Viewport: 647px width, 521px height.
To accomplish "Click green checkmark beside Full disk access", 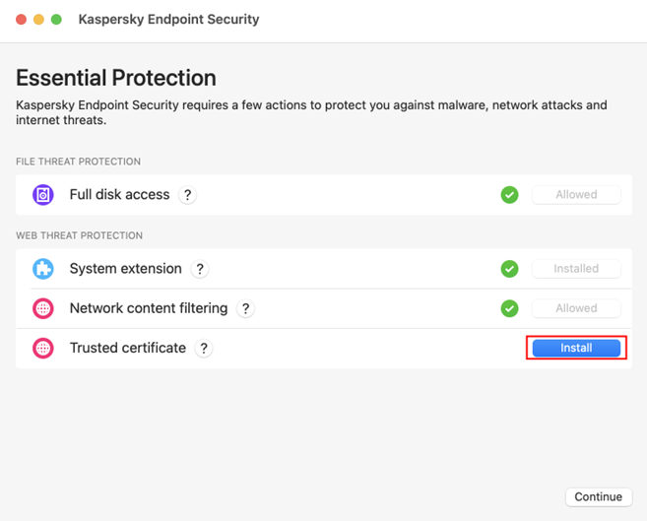I will coord(509,195).
